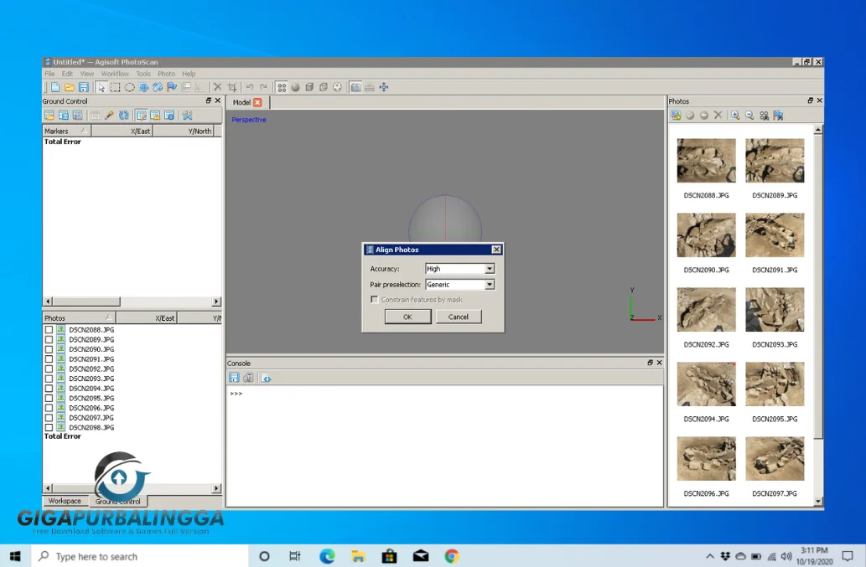The height and width of the screenshot is (567, 866).
Task: Select the place marker flag tool
Action: click(170, 86)
